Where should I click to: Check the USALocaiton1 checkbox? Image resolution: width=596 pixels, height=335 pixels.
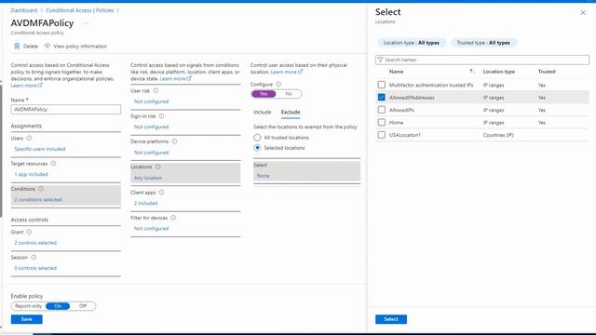coord(381,135)
